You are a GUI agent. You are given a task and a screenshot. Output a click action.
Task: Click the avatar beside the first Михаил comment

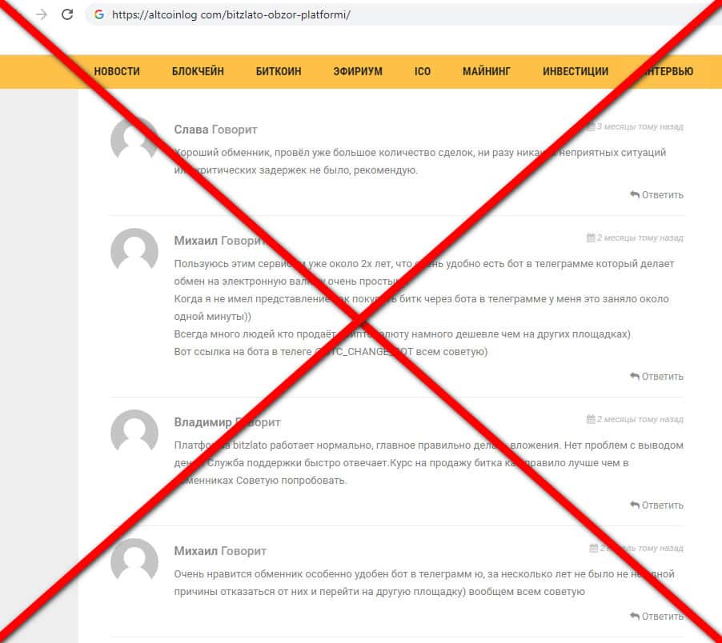click(134, 250)
